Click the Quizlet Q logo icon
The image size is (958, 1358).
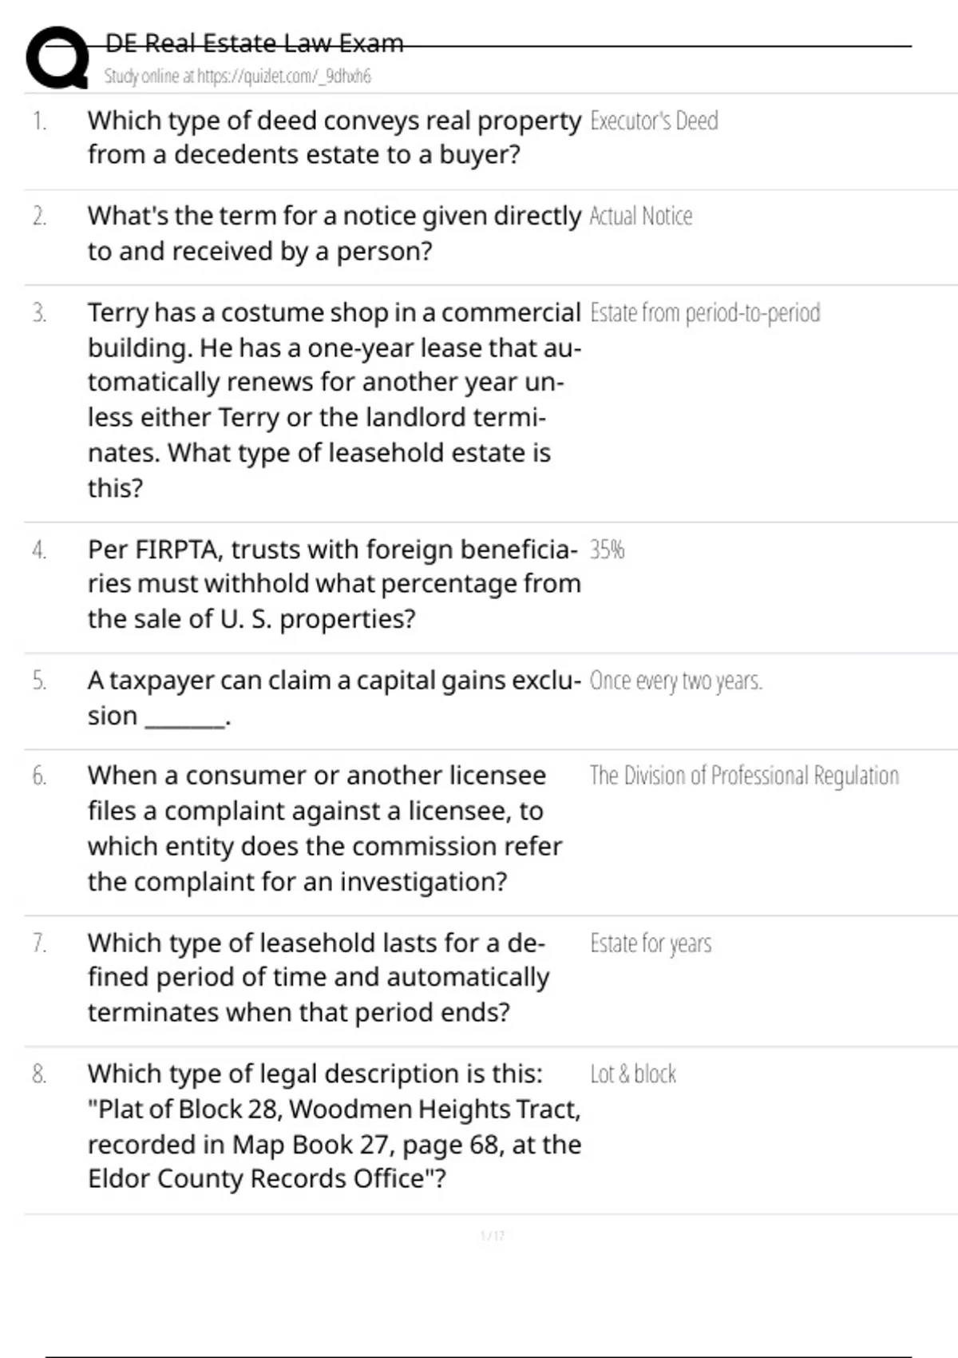click(x=57, y=57)
